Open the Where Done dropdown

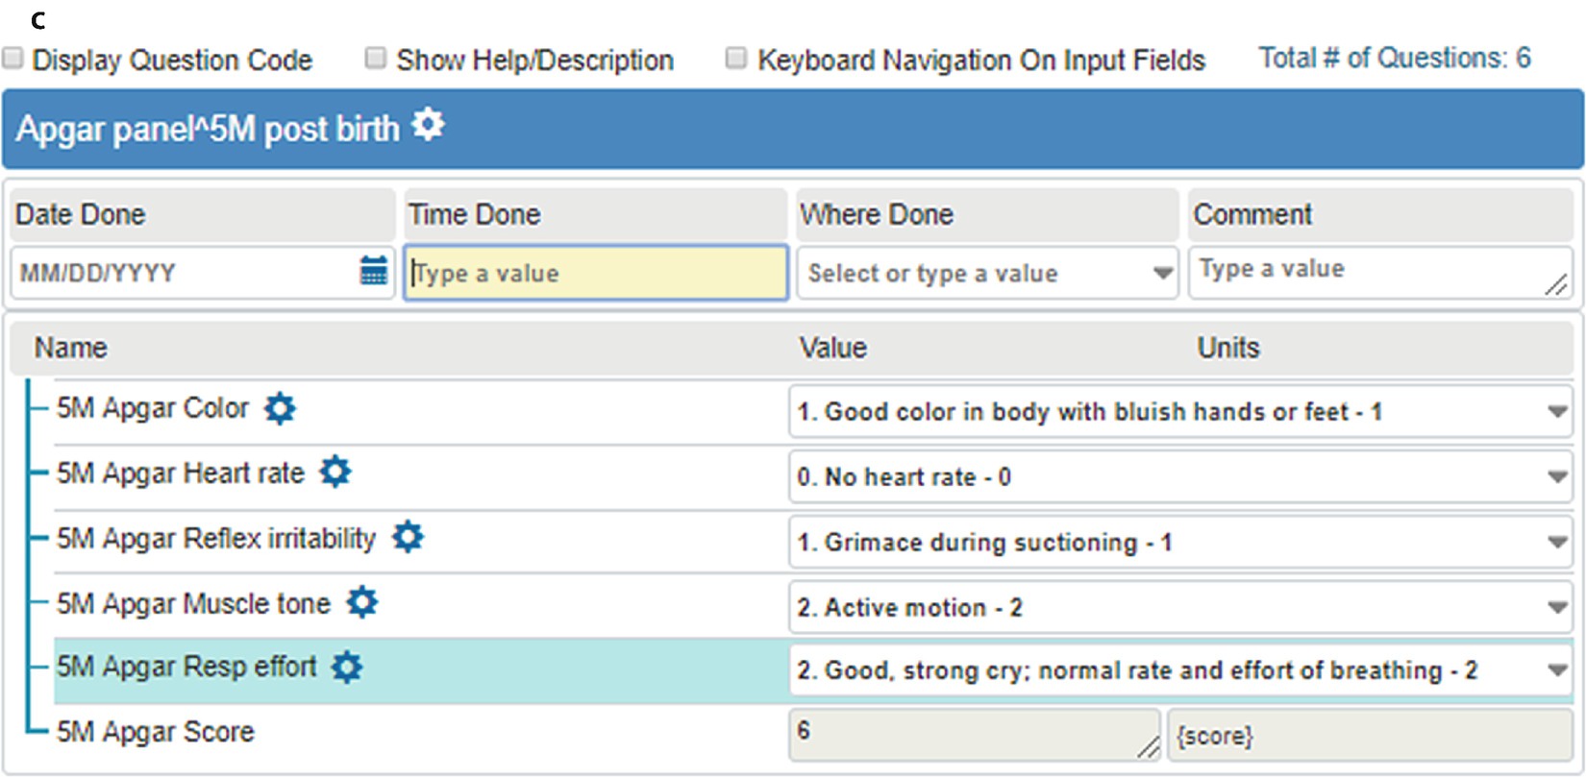click(1163, 274)
